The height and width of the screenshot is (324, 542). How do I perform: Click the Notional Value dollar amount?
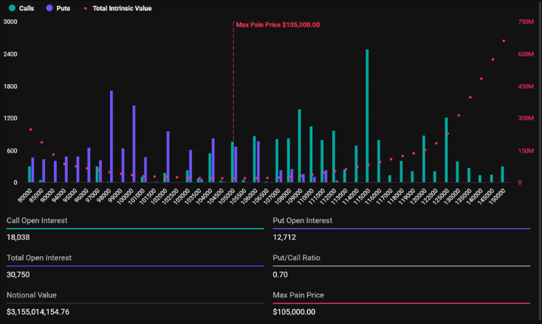(x=48, y=311)
